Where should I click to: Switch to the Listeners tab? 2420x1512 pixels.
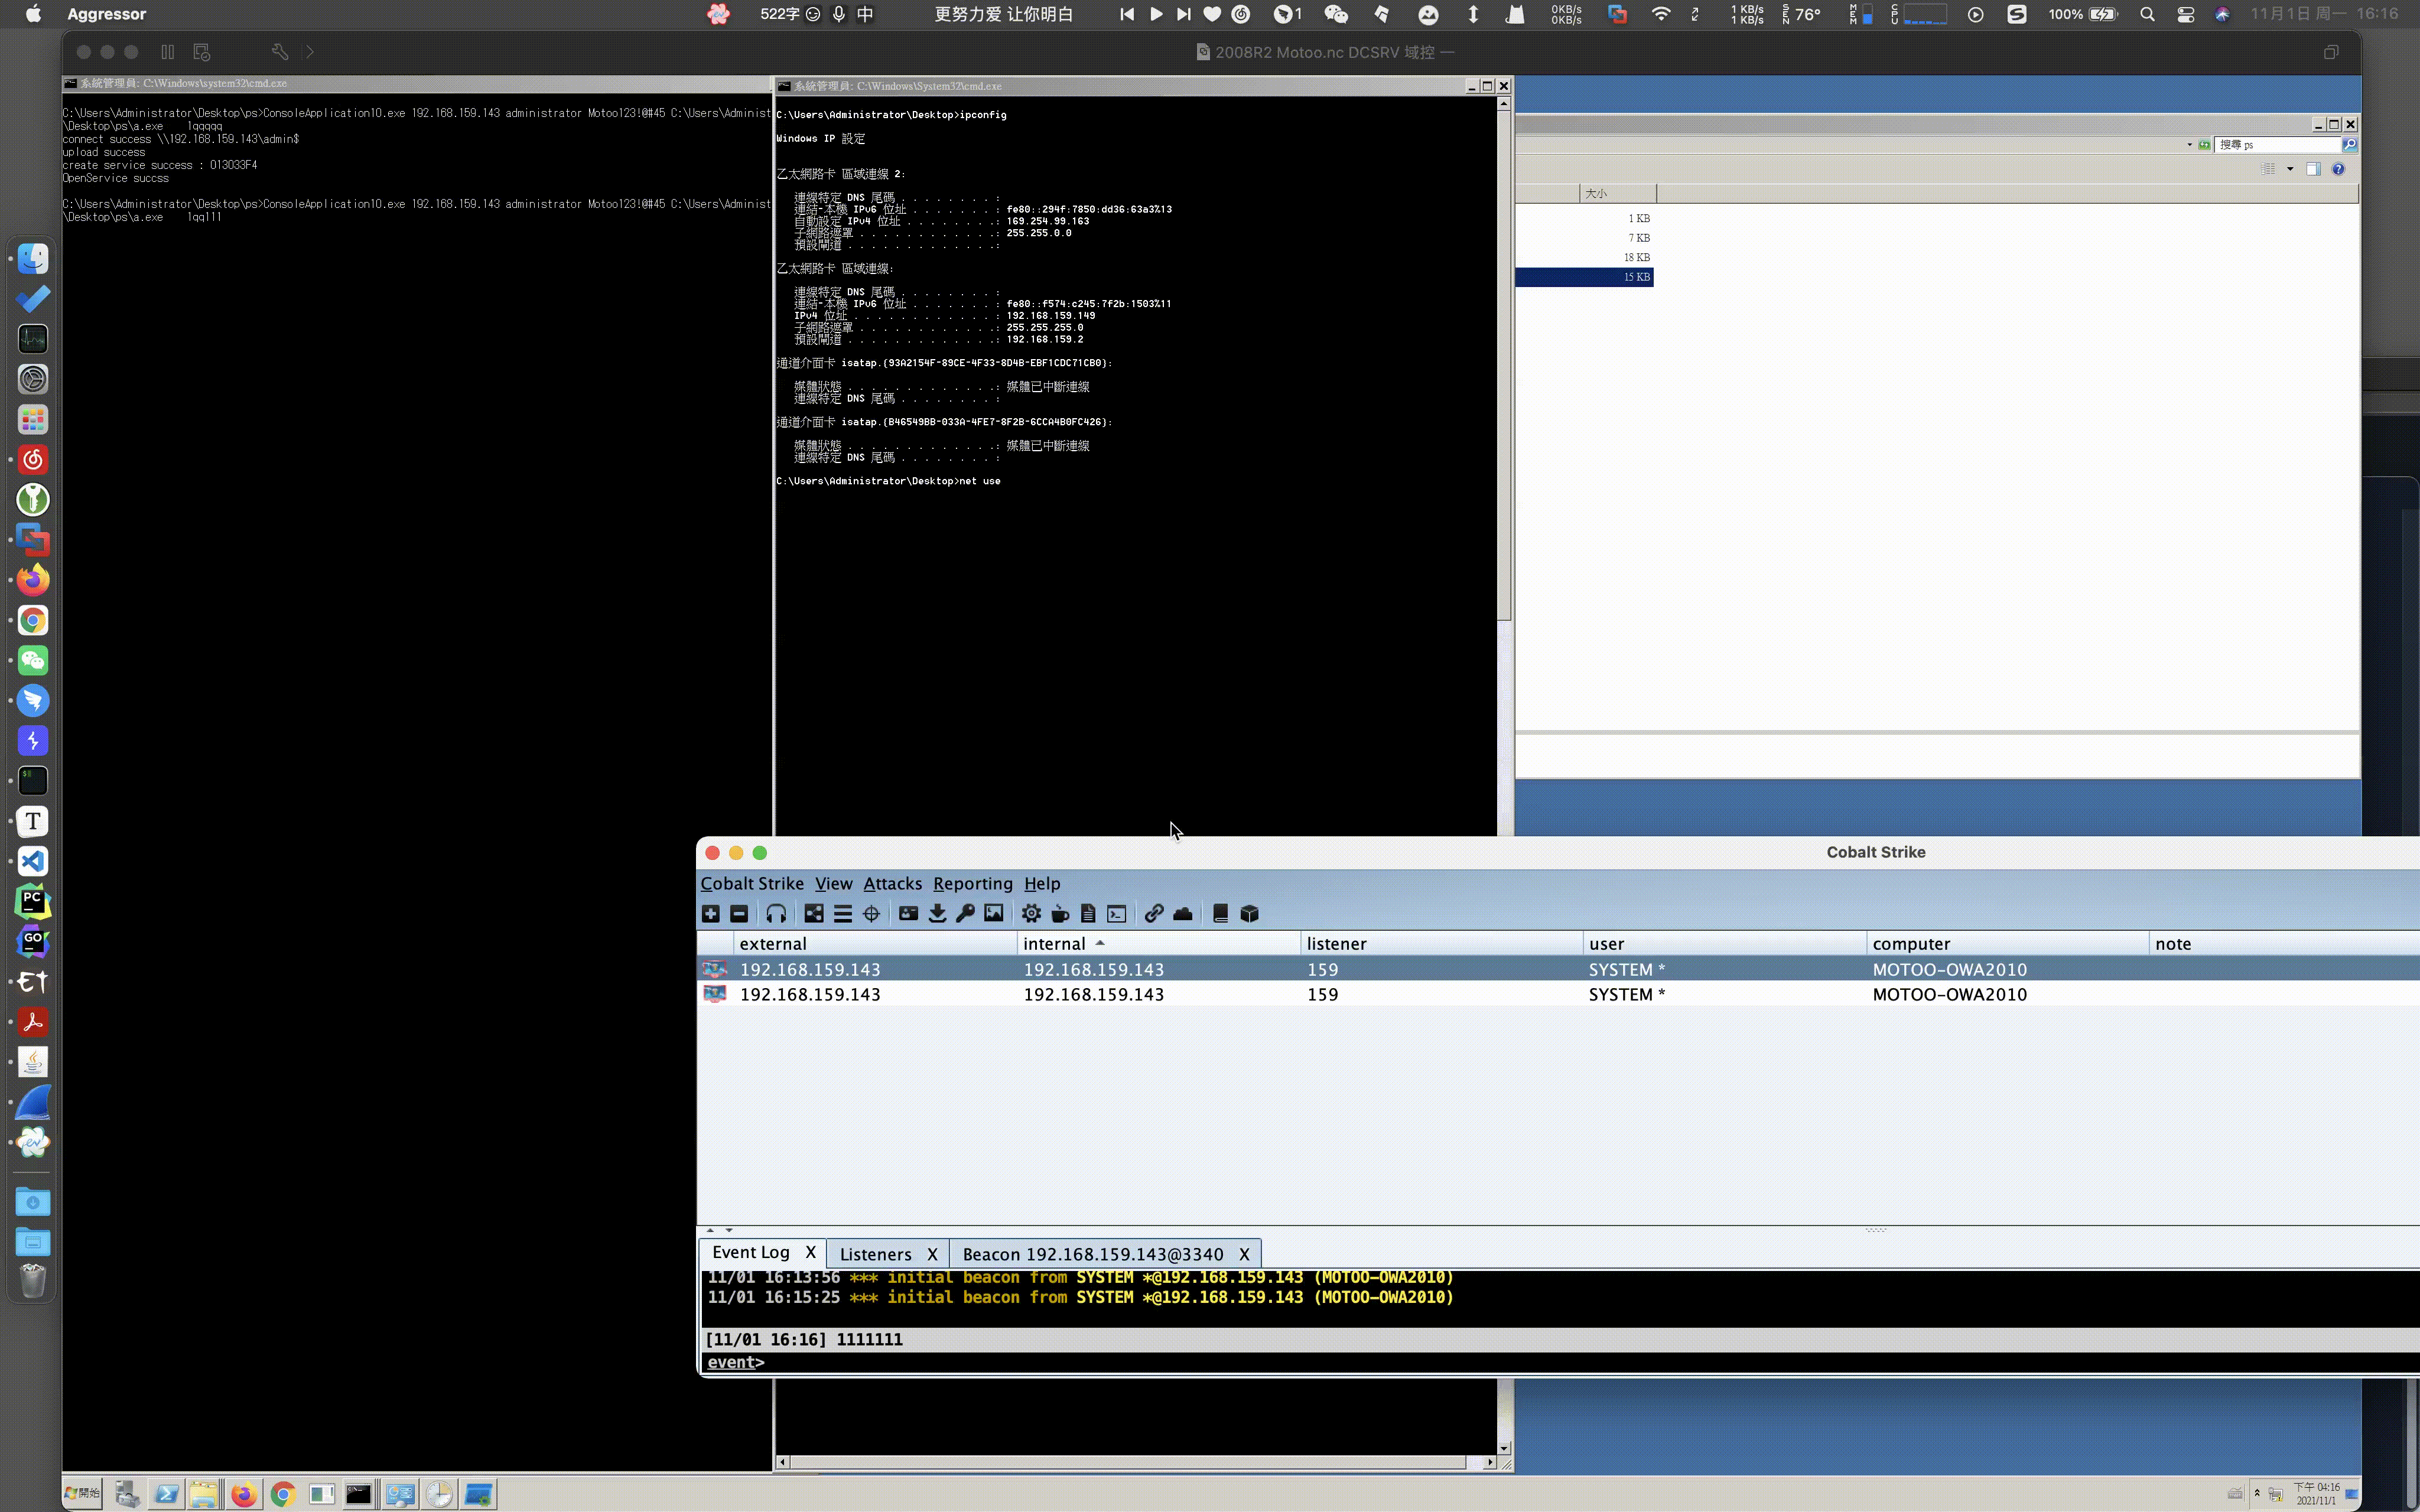[875, 1254]
